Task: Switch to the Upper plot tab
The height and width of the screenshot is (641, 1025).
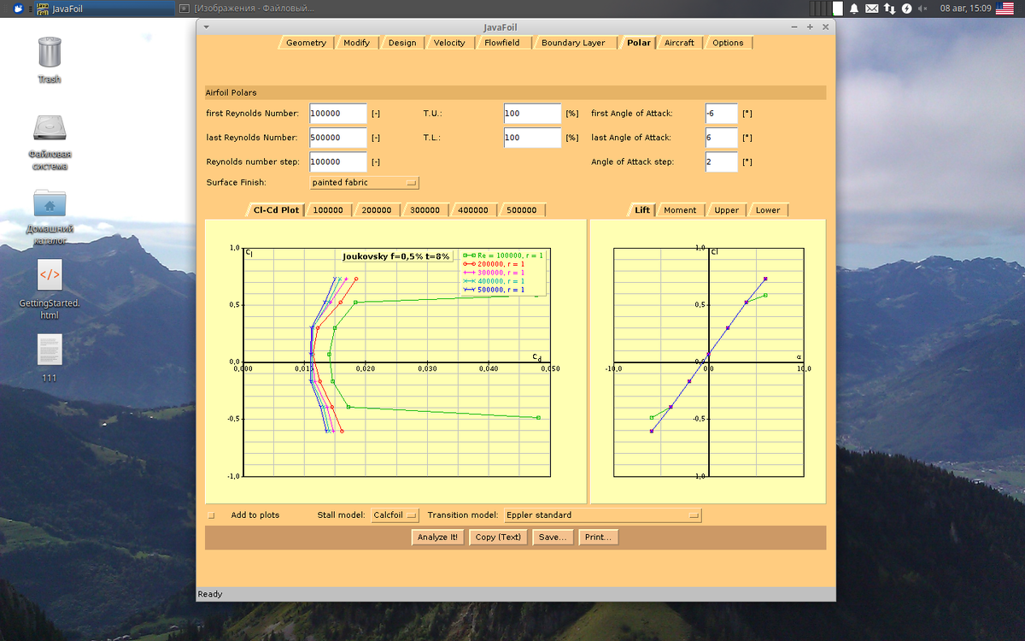Action: pos(726,210)
